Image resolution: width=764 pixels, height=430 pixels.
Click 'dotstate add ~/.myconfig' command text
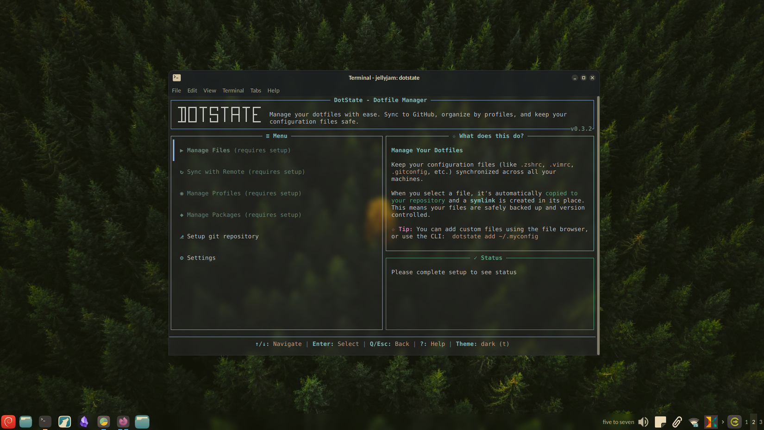point(495,236)
